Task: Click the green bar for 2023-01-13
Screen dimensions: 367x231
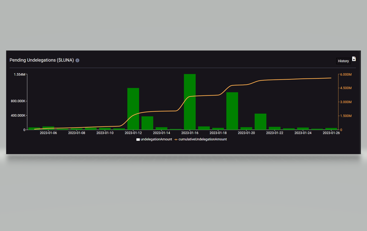Action: pyautogui.click(x=147, y=123)
